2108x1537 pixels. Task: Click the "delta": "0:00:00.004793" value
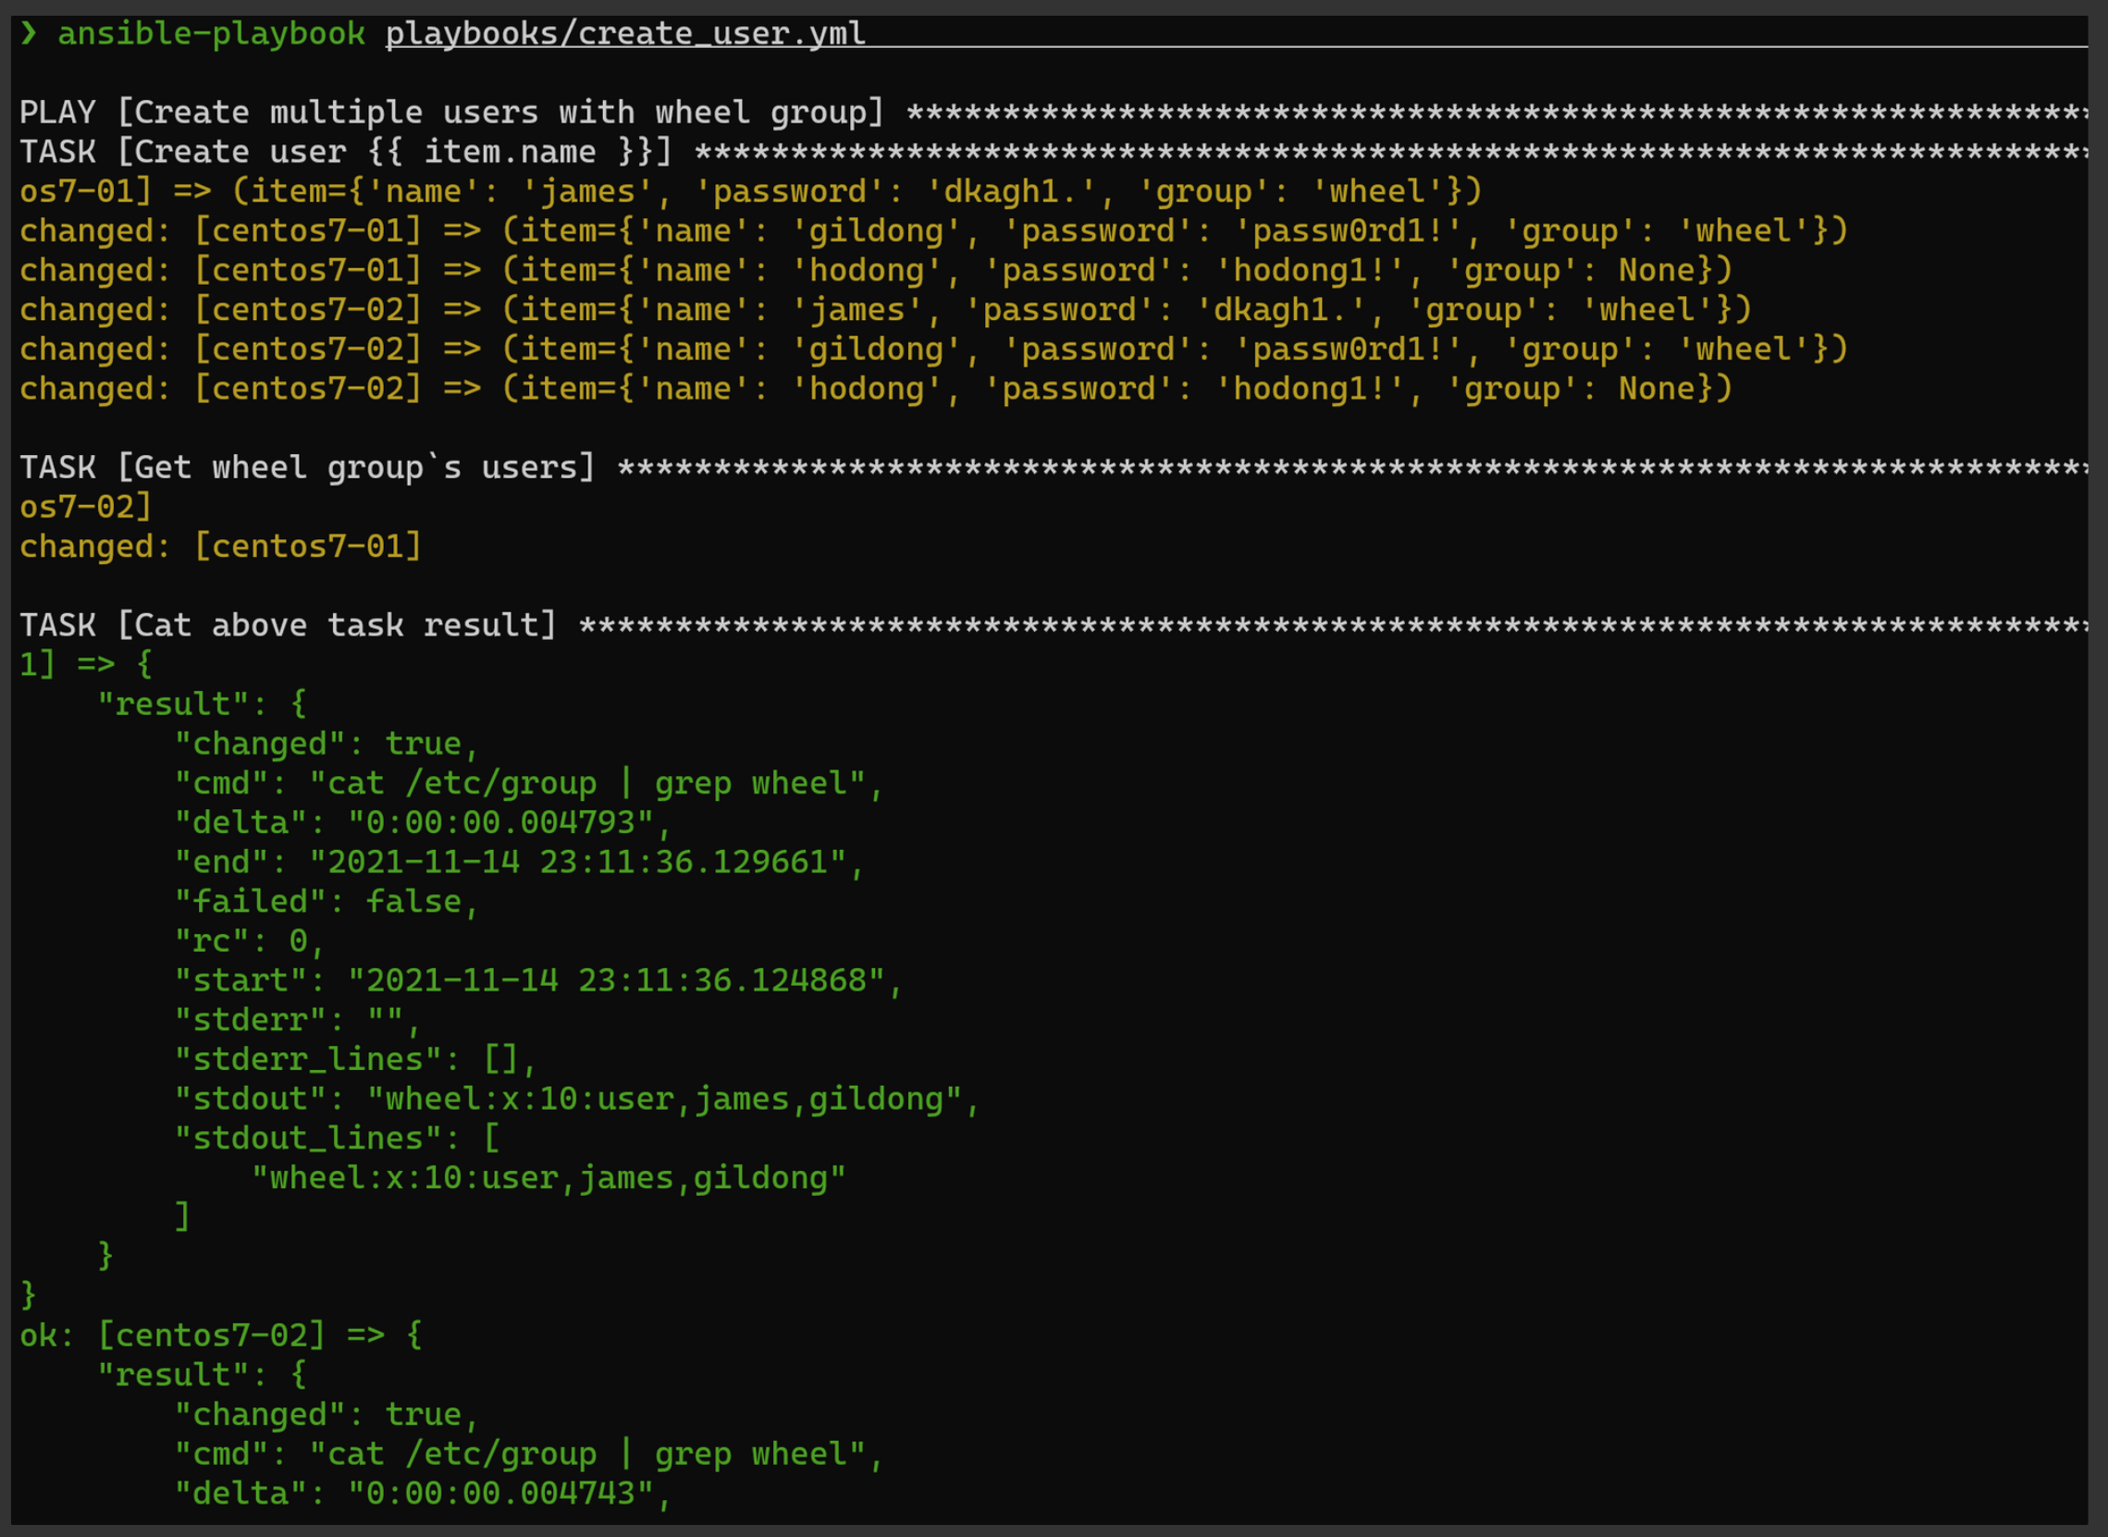click(x=501, y=822)
